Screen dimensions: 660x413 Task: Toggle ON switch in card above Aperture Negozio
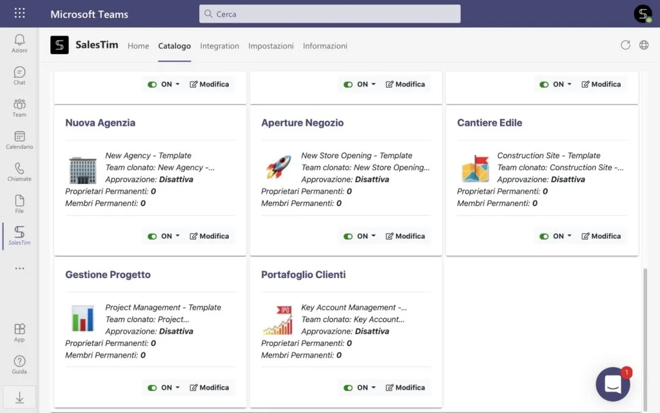pos(348,85)
